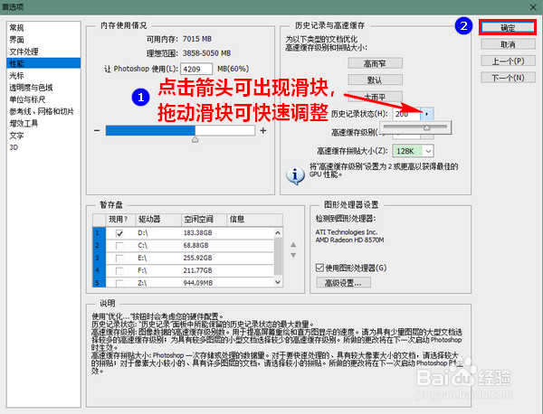Click the 68.88GB free space cell

pyautogui.click(x=196, y=246)
